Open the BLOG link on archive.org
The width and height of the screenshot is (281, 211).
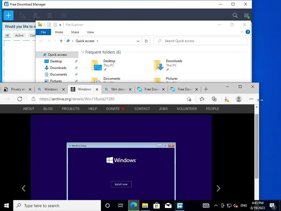click(48, 109)
